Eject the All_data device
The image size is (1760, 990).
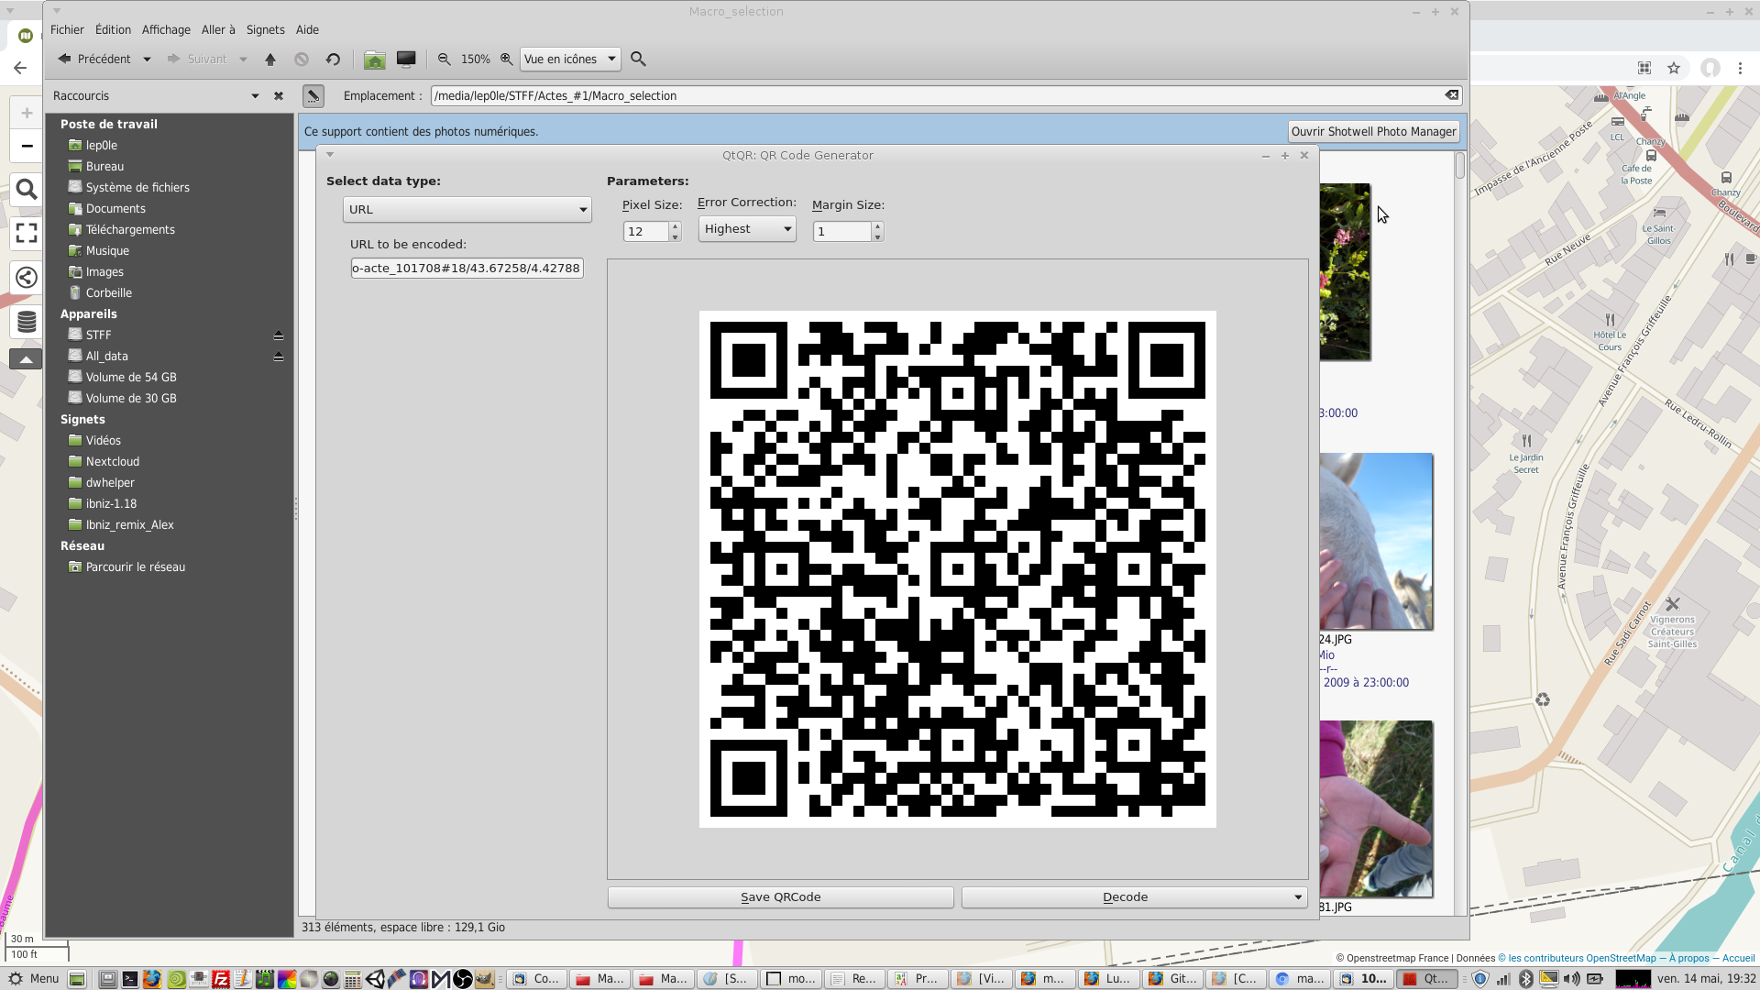279,357
